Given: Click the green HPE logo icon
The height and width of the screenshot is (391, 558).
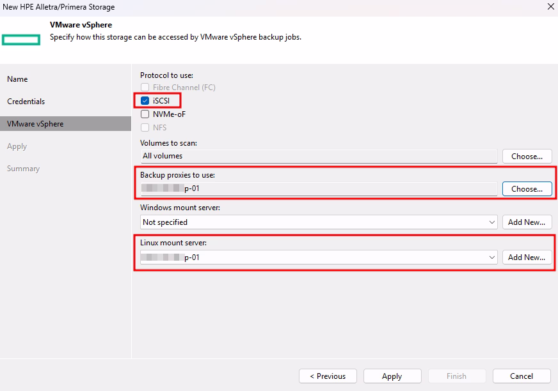Looking at the screenshot, I should [x=21, y=40].
